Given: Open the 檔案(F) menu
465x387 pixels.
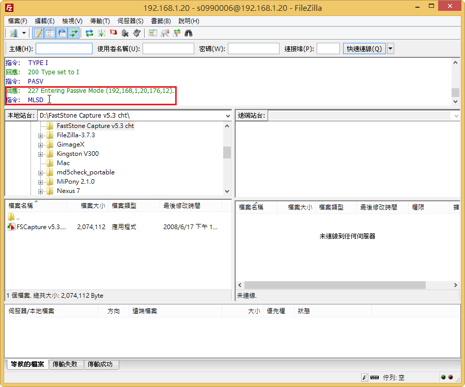Looking at the screenshot, I should coord(18,21).
